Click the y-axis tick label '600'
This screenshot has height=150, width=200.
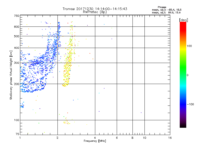pos(16,27)
